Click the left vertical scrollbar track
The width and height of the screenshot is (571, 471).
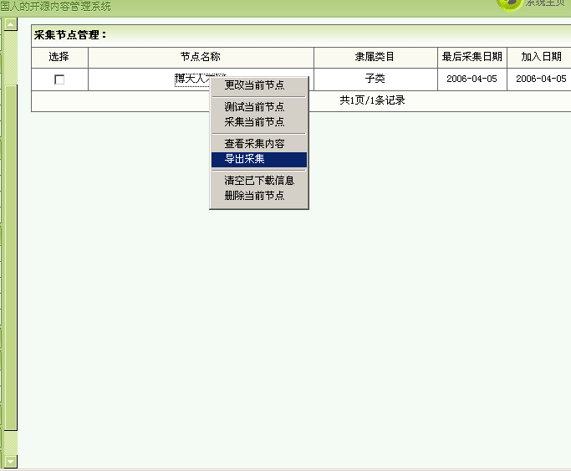(x=11, y=251)
